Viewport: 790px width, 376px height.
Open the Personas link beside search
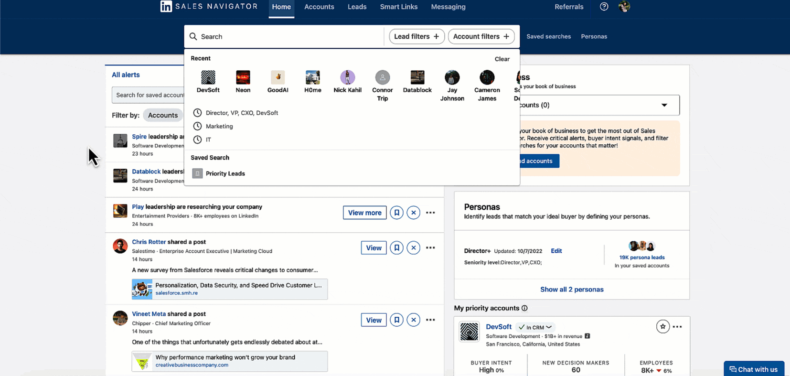click(594, 36)
